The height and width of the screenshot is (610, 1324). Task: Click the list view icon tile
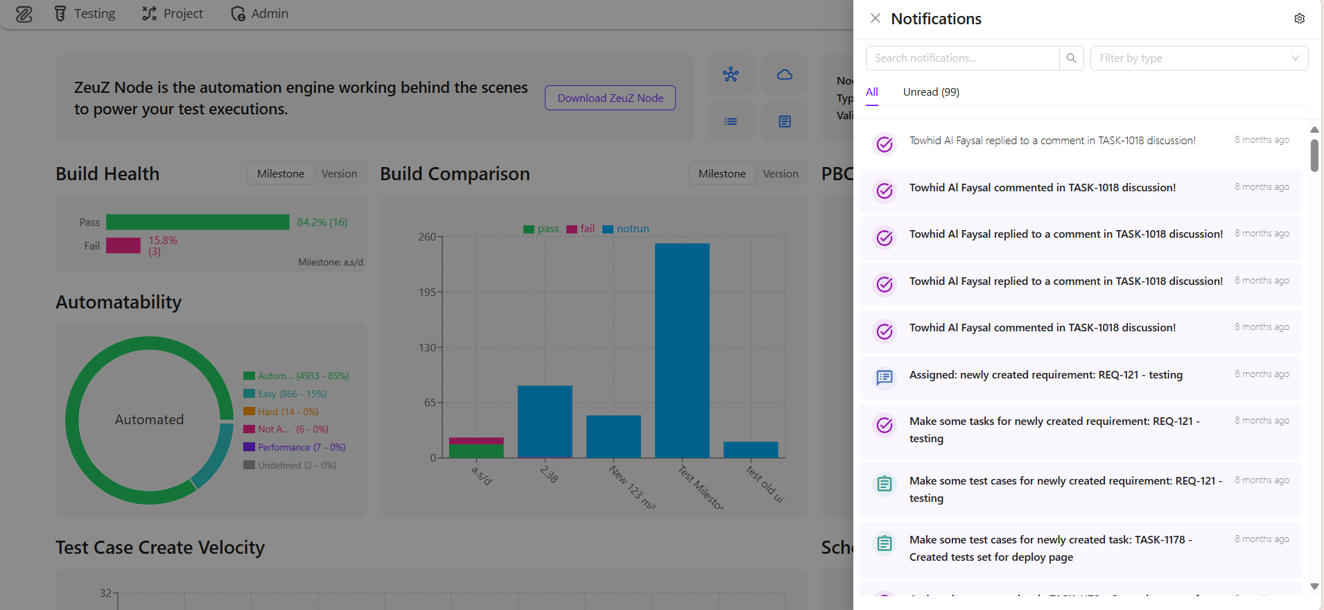(x=731, y=122)
